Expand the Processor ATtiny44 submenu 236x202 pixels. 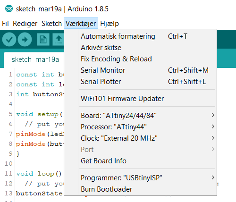[x=141, y=127]
